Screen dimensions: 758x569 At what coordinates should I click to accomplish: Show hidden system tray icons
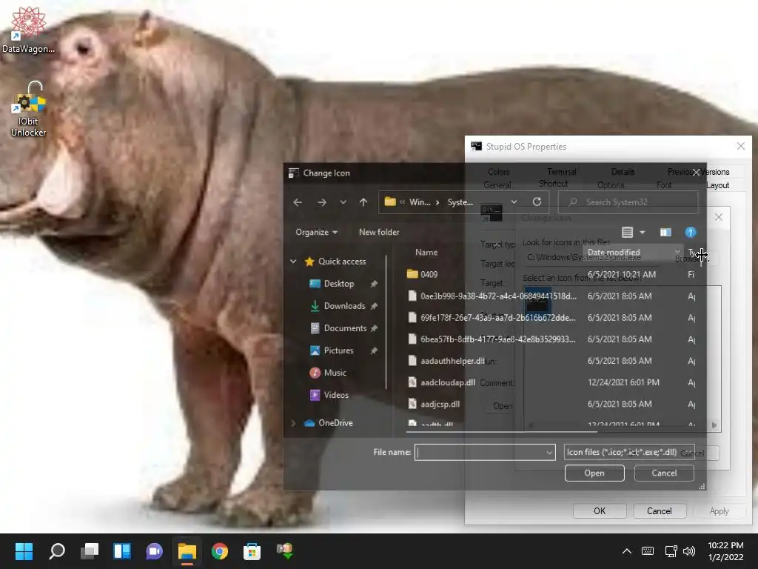click(x=626, y=551)
